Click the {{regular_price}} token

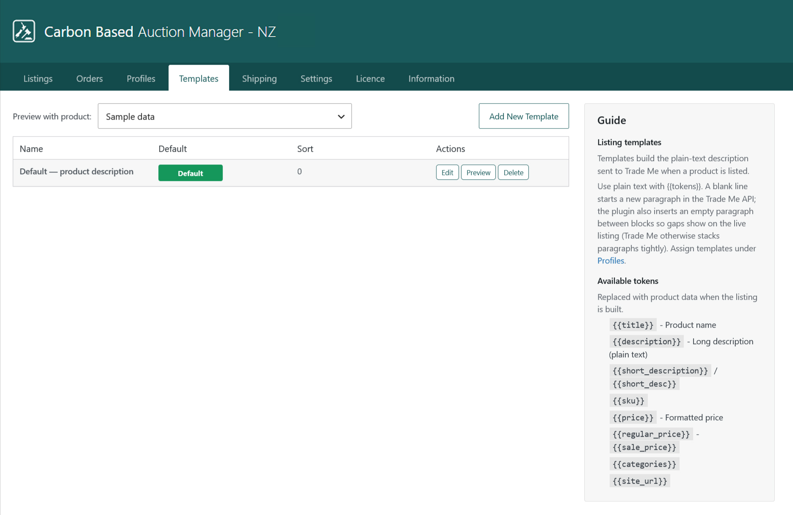click(651, 434)
